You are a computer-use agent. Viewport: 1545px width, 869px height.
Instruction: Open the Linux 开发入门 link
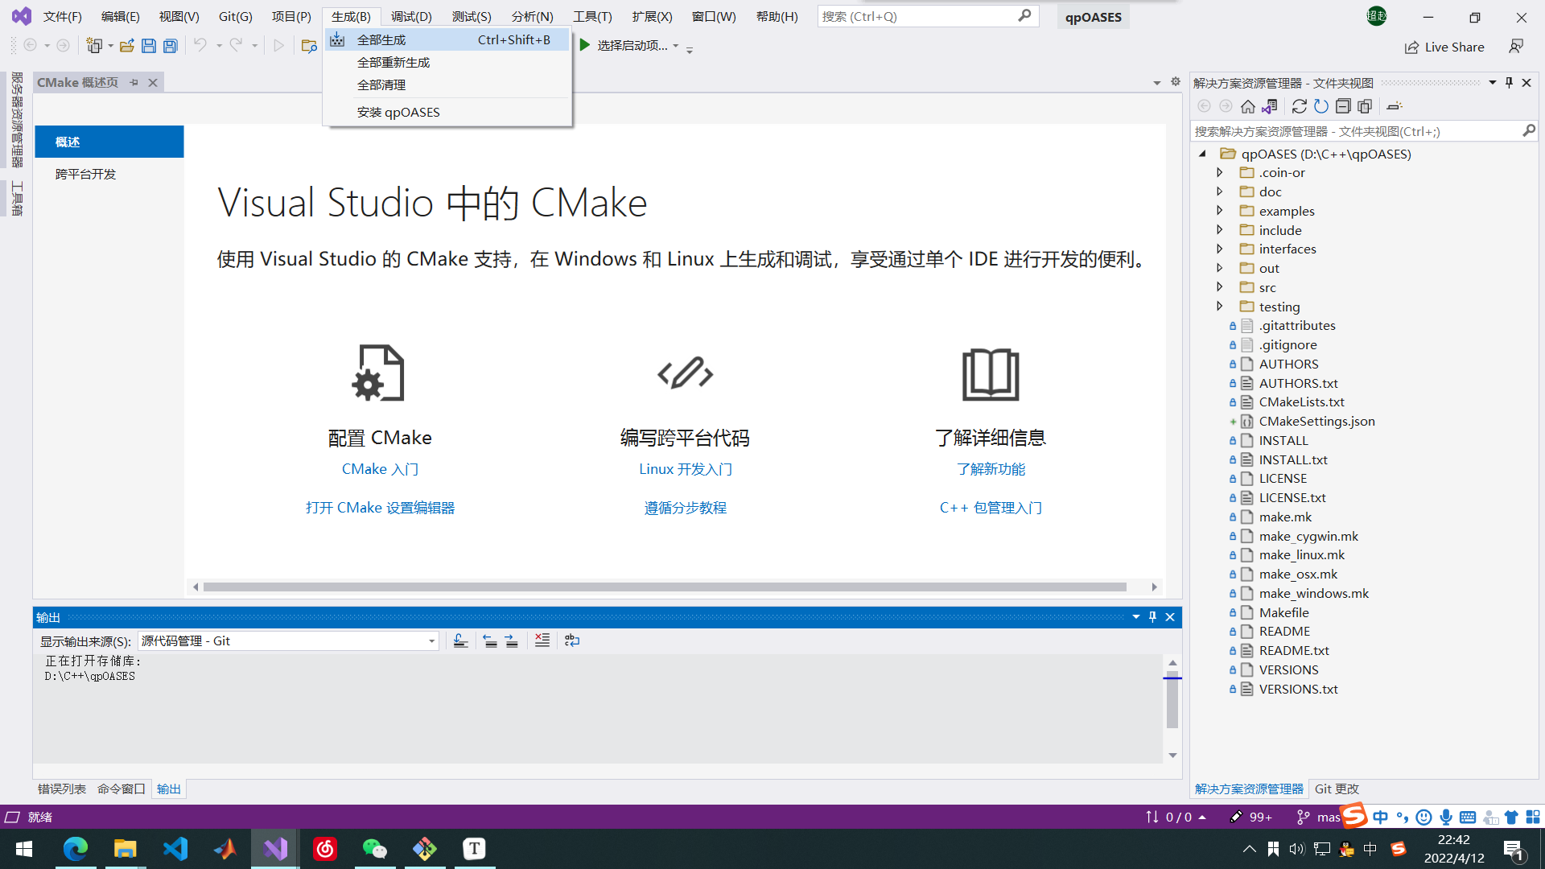(x=686, y=469)
